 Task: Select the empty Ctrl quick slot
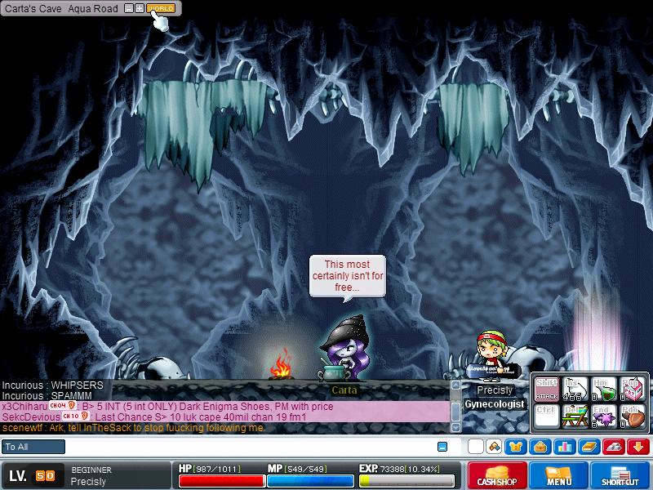547,416
